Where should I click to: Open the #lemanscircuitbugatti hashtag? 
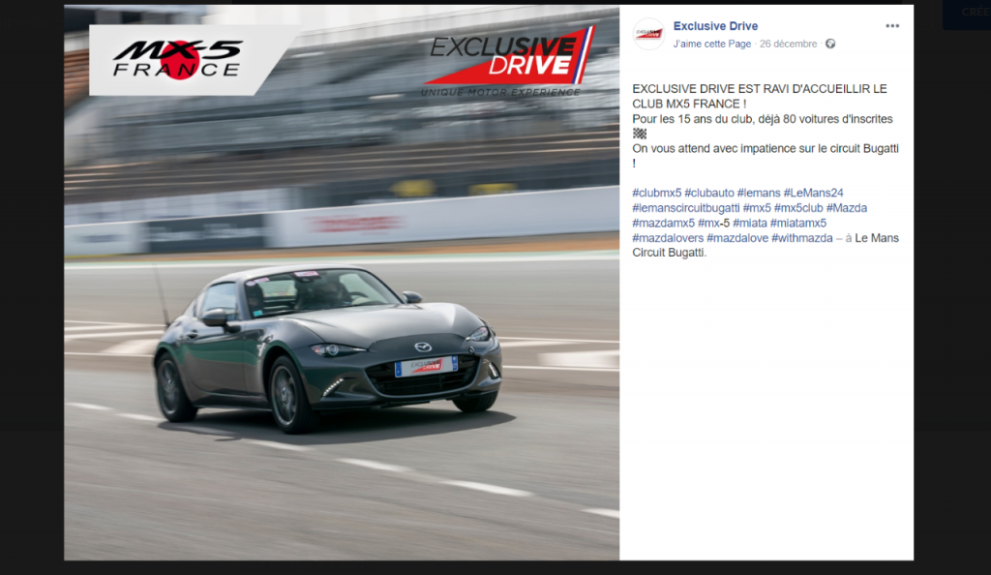point(686,208)
